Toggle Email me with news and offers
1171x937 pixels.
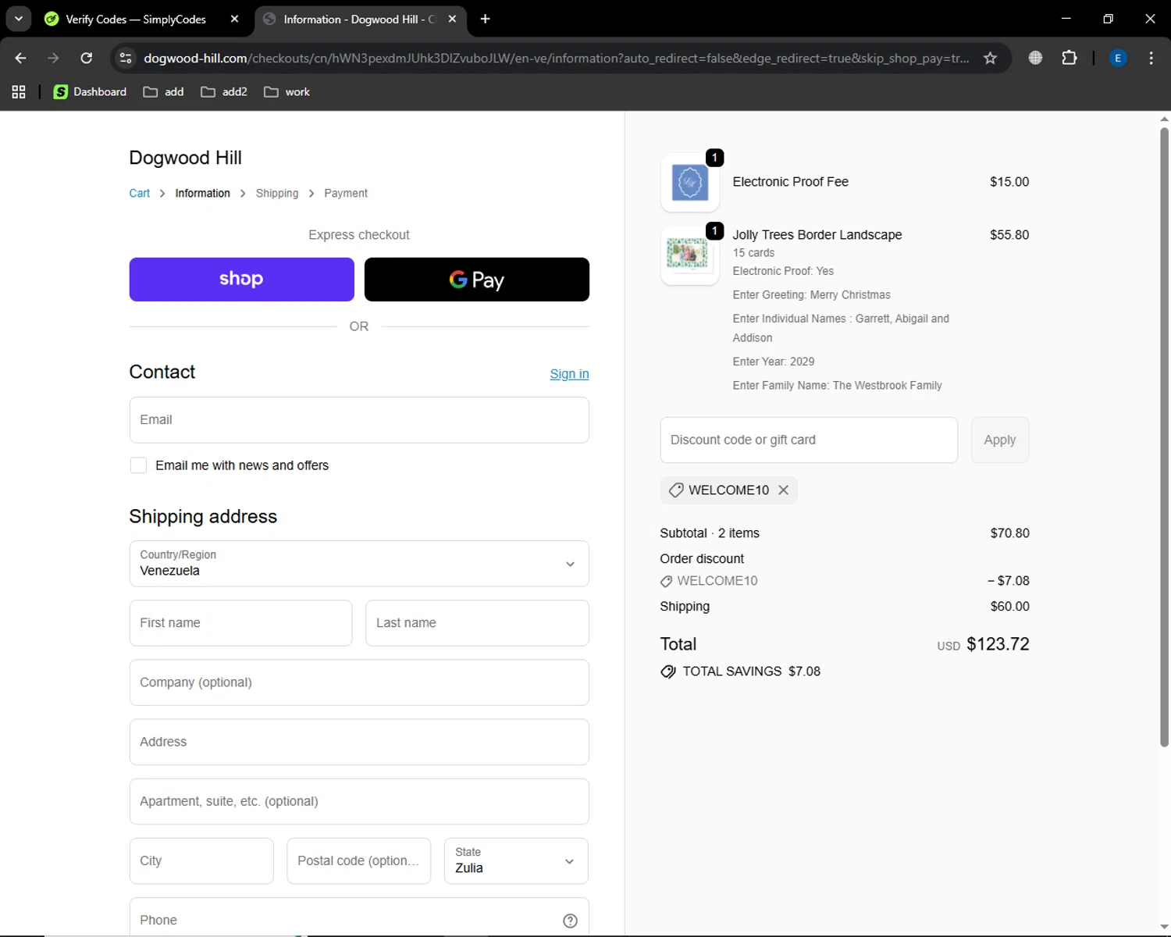pyautogui.click(x=138, y=465)
